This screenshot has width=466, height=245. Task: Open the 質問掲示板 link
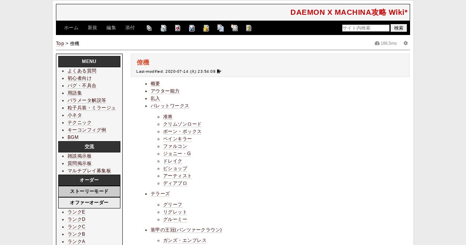pos(80,164)
